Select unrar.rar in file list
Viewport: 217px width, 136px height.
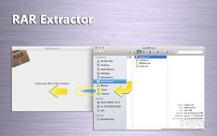pyautogui.click(x=143, y=66)
